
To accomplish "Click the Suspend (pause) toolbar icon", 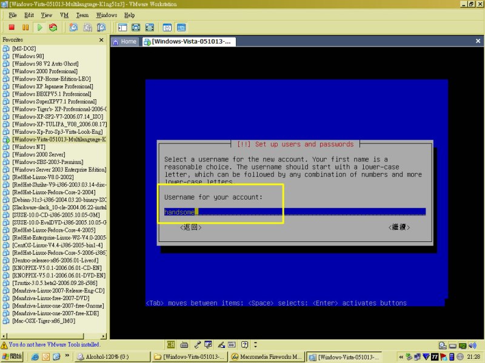I will (25, 27).
